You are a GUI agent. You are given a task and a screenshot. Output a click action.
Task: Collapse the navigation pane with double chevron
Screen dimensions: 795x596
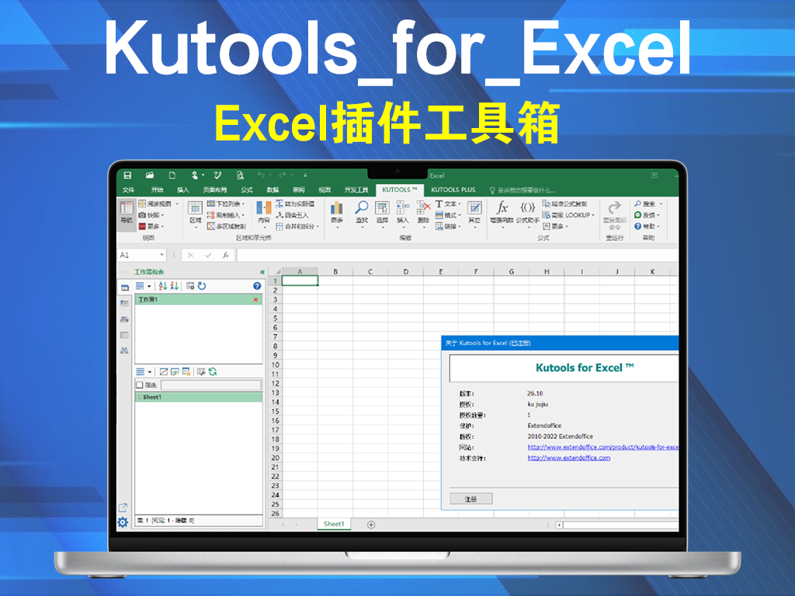pos(262,272)
